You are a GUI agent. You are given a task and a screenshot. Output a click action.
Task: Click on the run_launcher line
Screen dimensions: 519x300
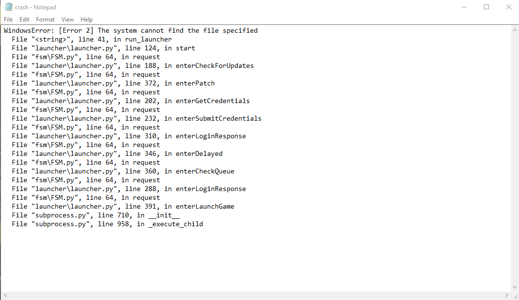click(92, 39)
